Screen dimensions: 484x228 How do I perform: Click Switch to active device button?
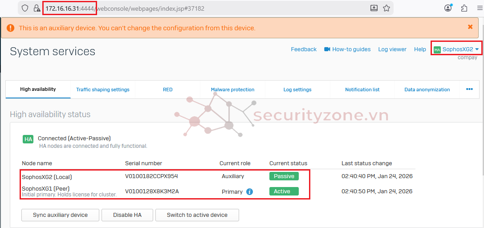coord(197,215)
